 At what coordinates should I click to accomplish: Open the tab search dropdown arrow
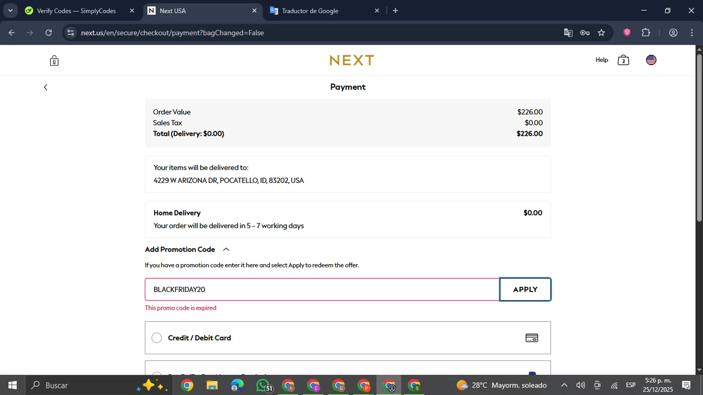(10, 11)
